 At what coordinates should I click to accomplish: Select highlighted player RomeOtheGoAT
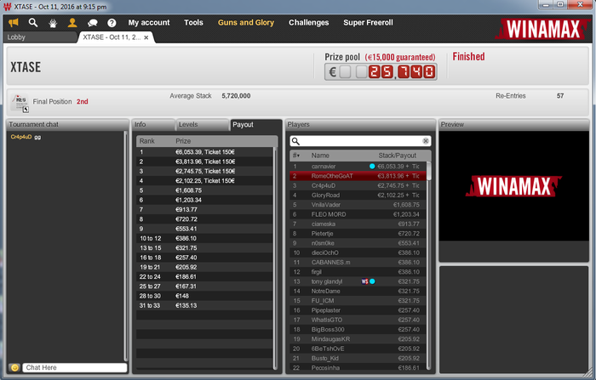[x=358, y=176]
